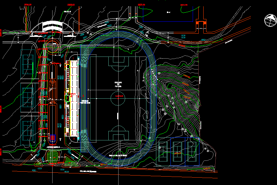Screen dimensions: 277x185
Task: Click the leftmost of the three bottom-right courts
Action: (x=163, y=152)
